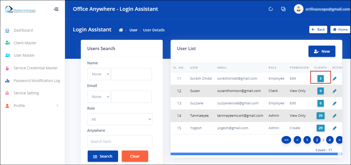The width and height of the screenshot is (351, 165).
Task: Open Service Setting in the sidebar
Action: 26,93
